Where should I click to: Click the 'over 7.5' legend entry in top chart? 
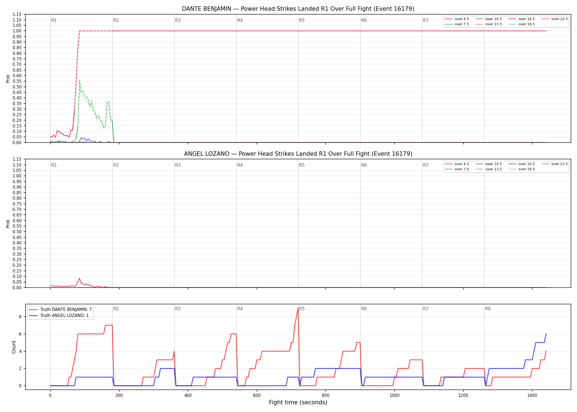coord(457,24)
